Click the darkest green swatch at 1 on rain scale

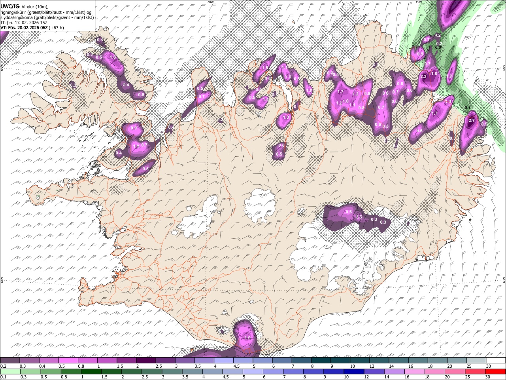click(x=91, y=372)
